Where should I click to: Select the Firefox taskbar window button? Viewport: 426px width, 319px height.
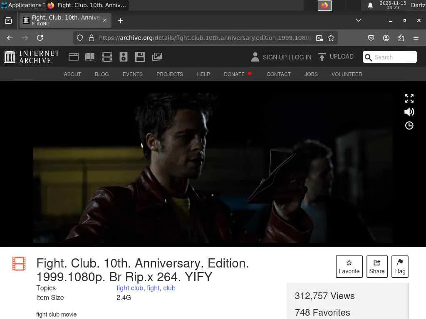click(87, 5)
